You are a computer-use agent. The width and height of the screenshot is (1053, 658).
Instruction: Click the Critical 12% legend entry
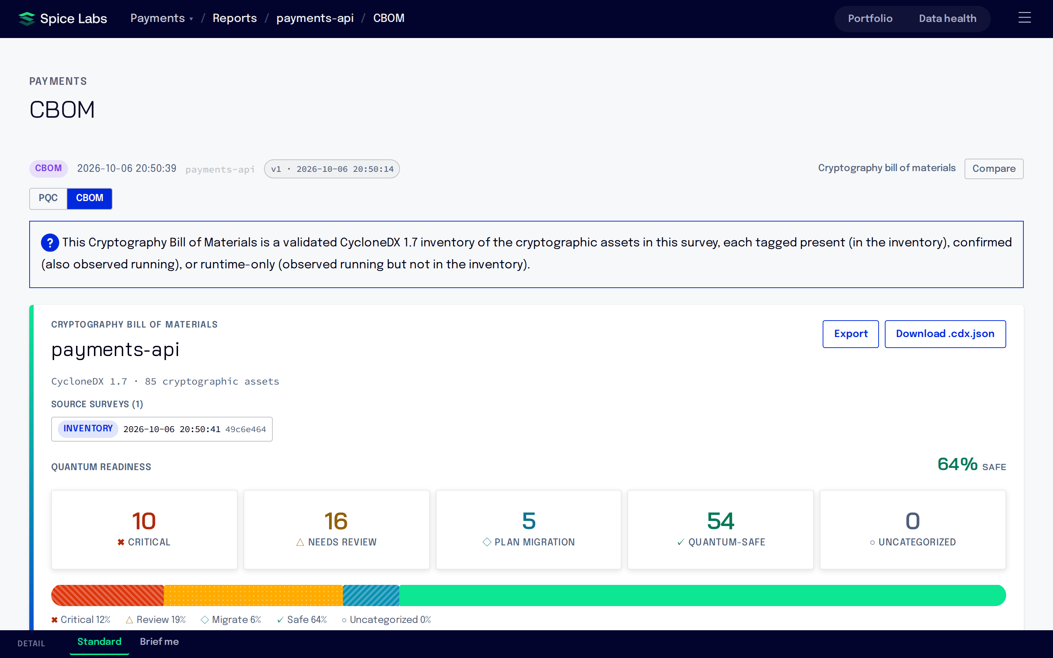(81, 620)
